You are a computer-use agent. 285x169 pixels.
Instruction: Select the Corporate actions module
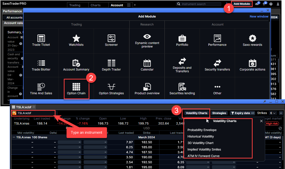tap(252, 64)
